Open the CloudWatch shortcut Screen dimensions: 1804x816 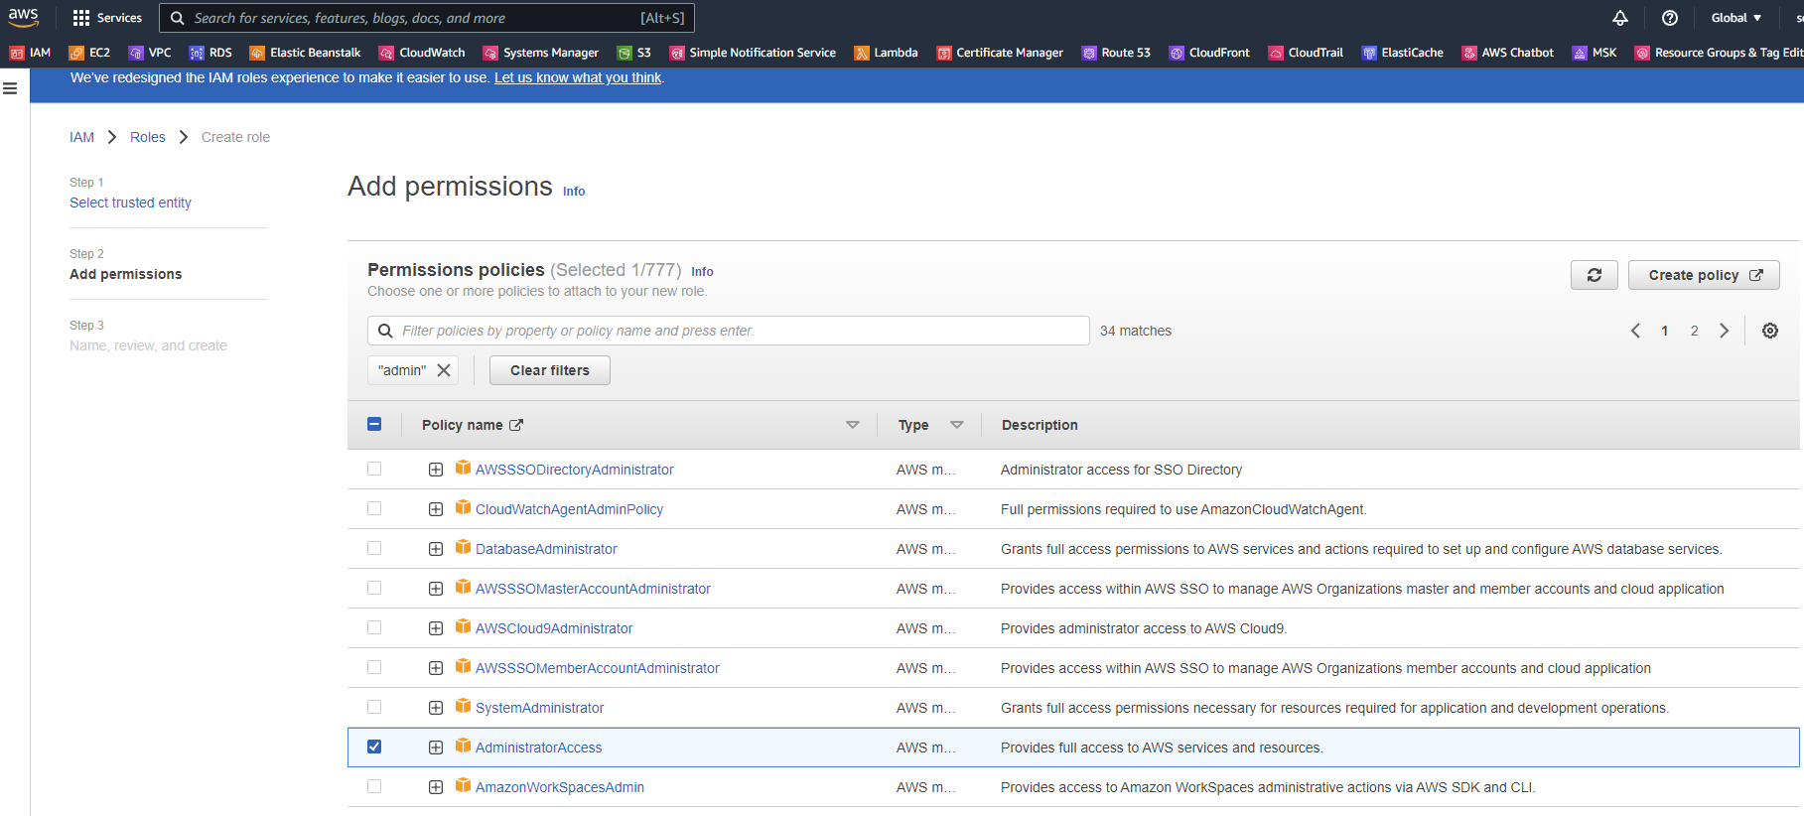(x=422, y=53)
